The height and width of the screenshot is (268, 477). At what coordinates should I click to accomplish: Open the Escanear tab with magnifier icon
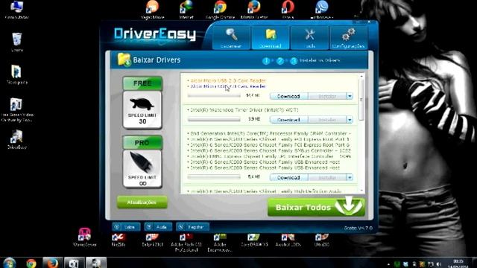[x=231, y=38]
